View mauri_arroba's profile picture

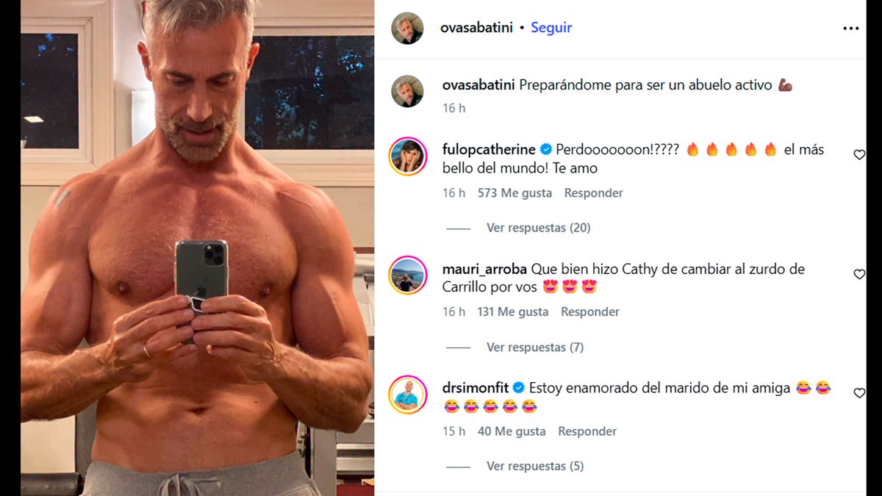click(x=407, y=275)
